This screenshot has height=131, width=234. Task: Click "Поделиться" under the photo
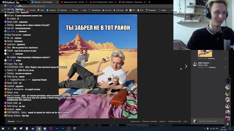tap(135, 121)
